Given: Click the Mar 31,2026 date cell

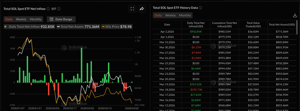Looking at the screenshot, I should [x=167, y=42].
